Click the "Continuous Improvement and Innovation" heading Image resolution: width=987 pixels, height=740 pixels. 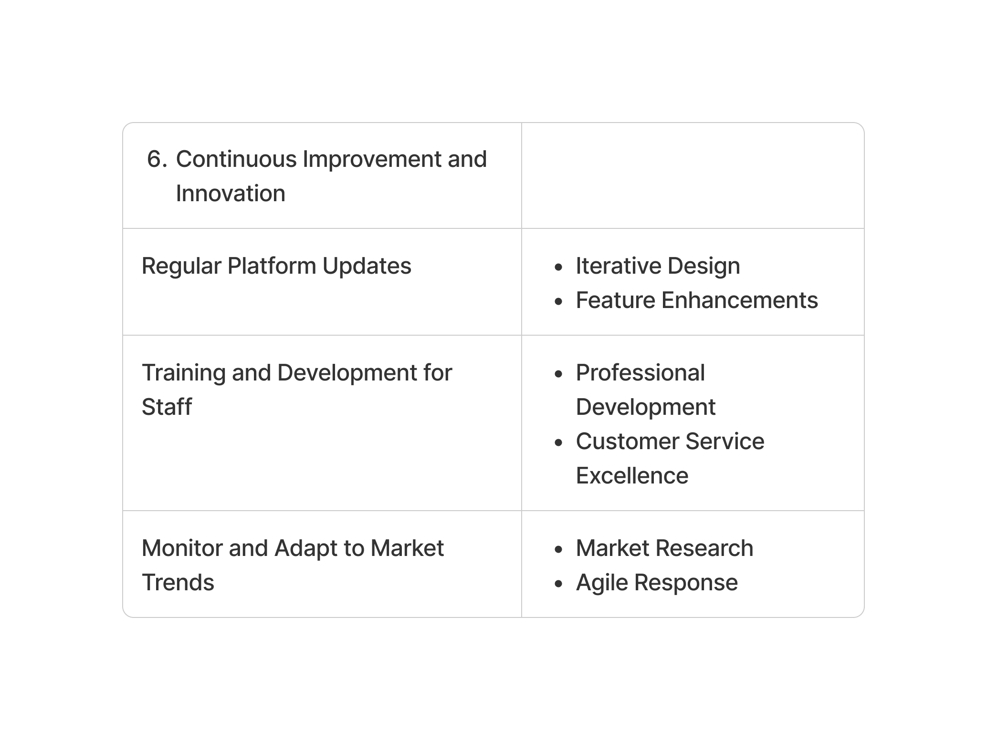[331, 159]
